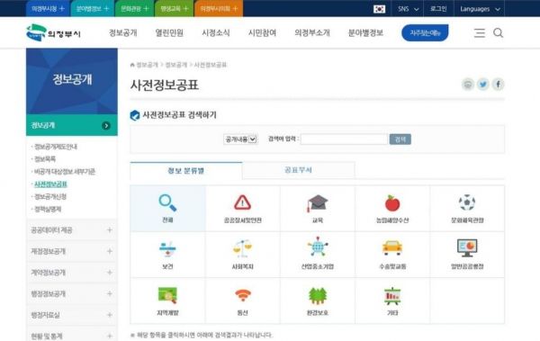The image size is (540, 341).
Task: Open the 열린민원 main navigation menu
Action: click(x=169, y=33)
